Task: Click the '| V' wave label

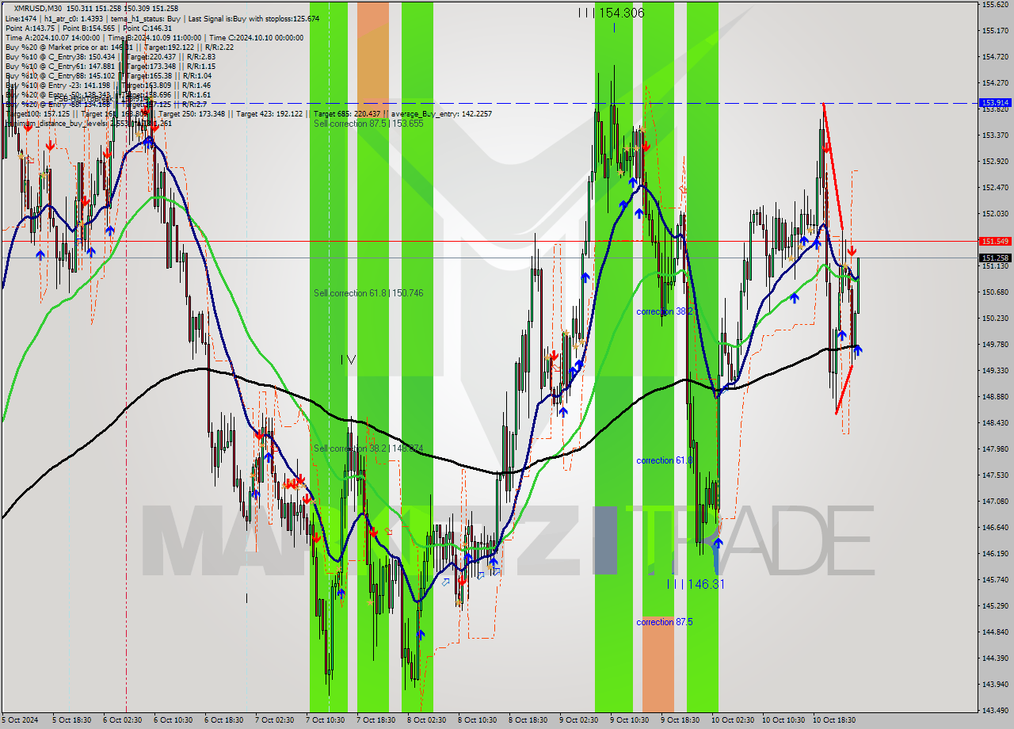Action: (x=348, y=360)
